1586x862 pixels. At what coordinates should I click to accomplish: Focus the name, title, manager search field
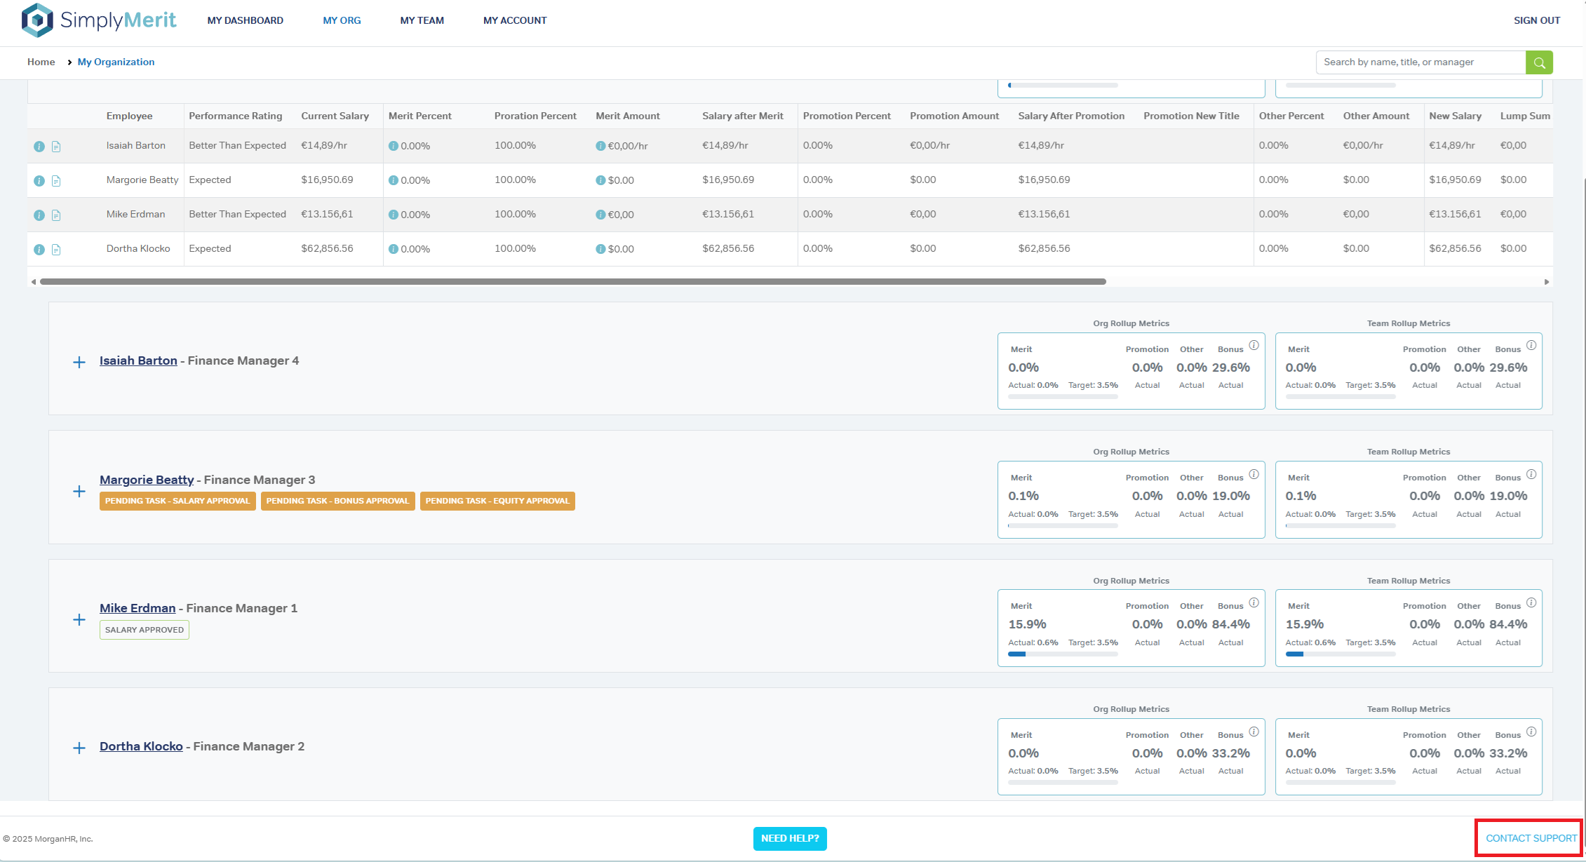pos(1420,62)
